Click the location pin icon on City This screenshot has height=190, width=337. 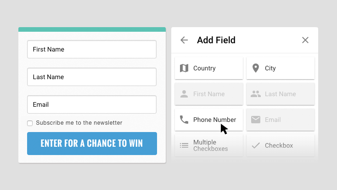256,68
